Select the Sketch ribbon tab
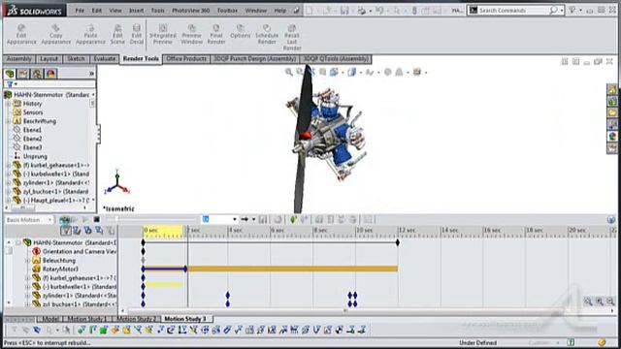621x349 pixels. [76, 59]
